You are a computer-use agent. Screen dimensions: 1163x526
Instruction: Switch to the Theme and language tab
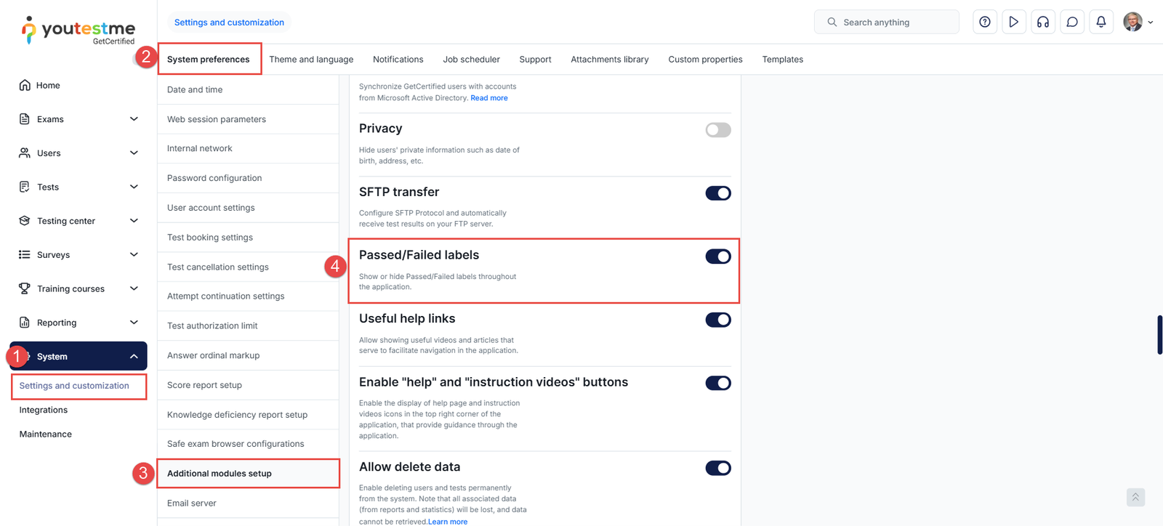tap(311, 60)
